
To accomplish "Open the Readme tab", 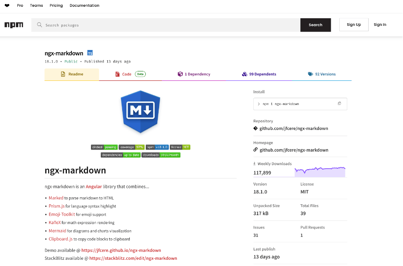I will (72, 74).
